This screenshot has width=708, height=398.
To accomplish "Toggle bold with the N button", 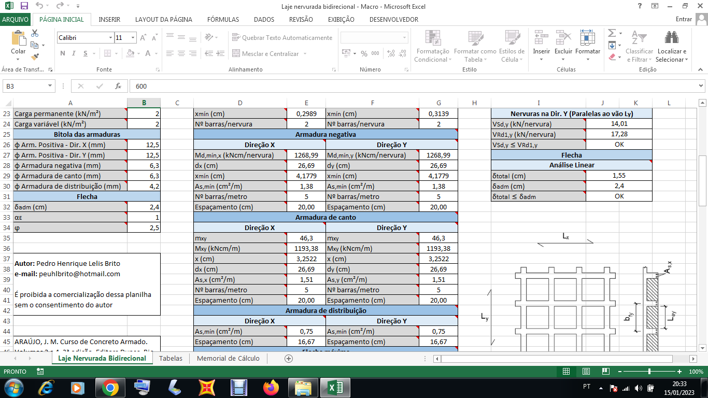I will click(63, 53).
